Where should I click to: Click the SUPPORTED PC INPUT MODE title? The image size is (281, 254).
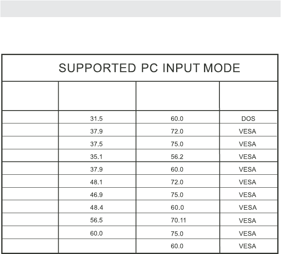tap(149, 68)
